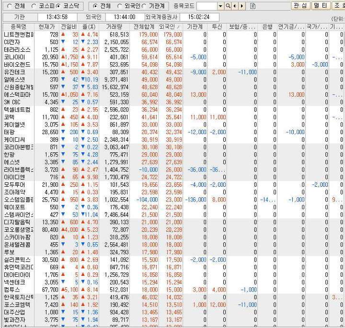Sort by 기관계 column header
Screen dimensions: 345x328
point(195,27)
